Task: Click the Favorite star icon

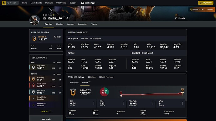Action: click(176, 18)
